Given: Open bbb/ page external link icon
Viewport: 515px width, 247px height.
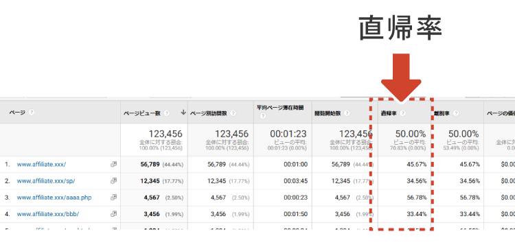Looking at the screenshot, I should pyautogui.click(x=113, y=214).
